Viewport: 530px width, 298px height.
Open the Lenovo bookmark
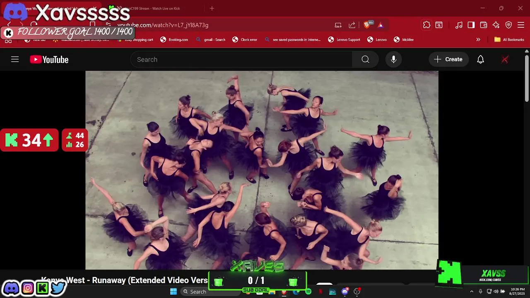click(377, 40)
